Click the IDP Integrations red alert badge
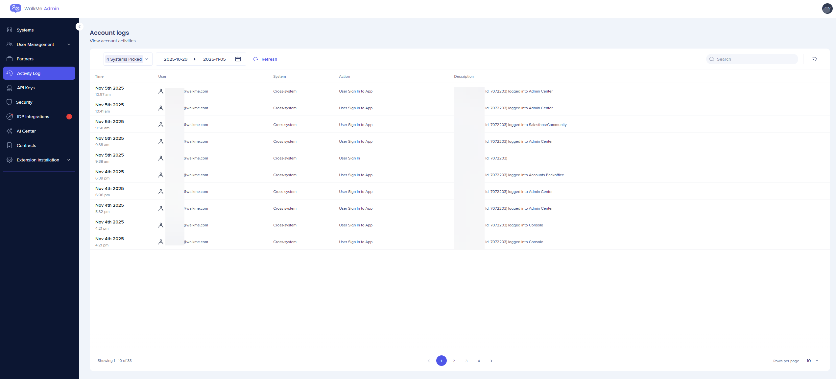The image size is (836, 379). 69,116
